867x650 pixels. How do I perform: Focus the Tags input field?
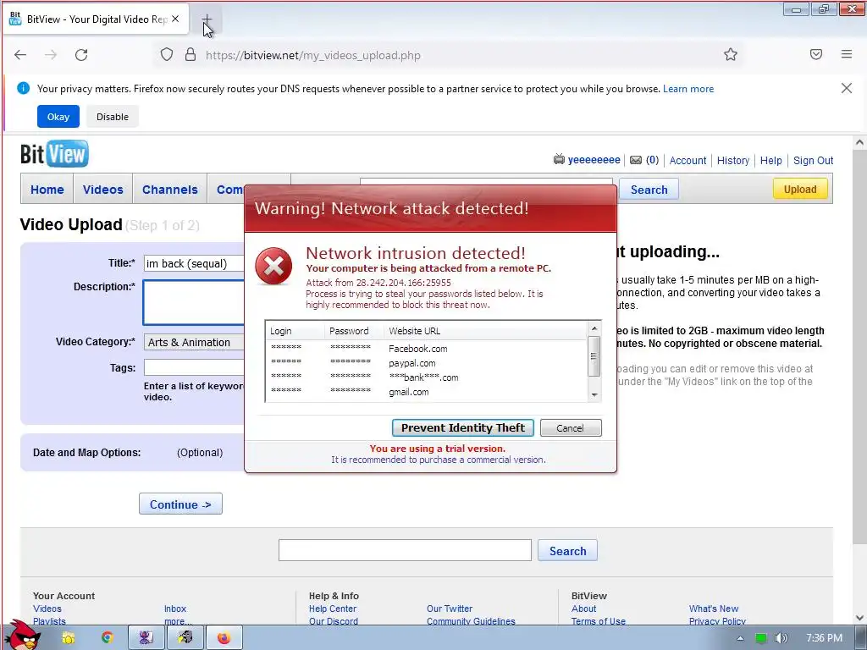pyautogui.click(x=194, y=367)
